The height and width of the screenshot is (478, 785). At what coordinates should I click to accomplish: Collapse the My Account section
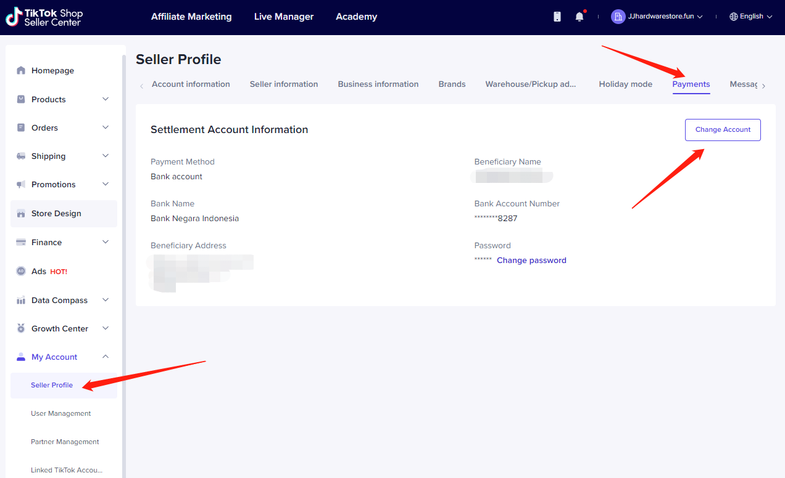pos(106,357)
